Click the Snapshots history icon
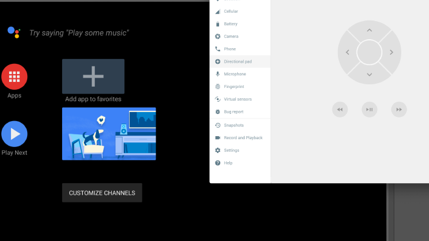This screenshot has width=429, height=241. tap(217, 125)
